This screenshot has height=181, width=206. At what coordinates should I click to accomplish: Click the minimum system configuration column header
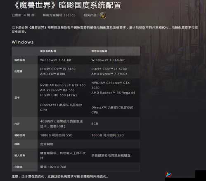[48, 51]
